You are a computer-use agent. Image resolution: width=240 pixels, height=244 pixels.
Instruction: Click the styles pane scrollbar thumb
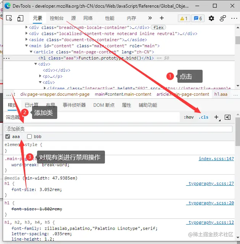[238, 132]
